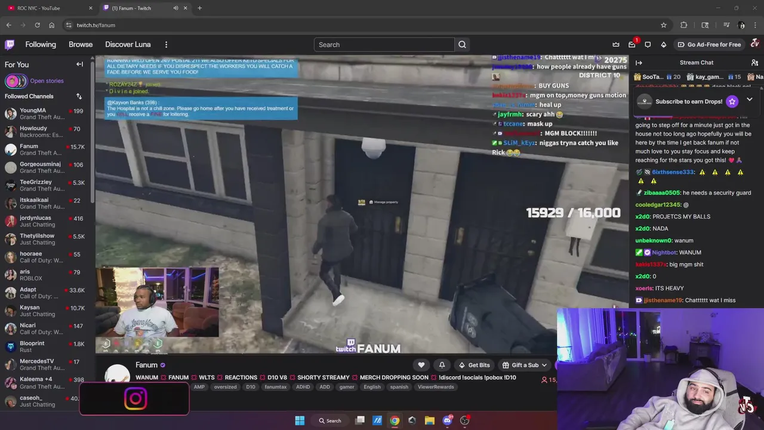Click the fanumtax tag

pos(276,387)
